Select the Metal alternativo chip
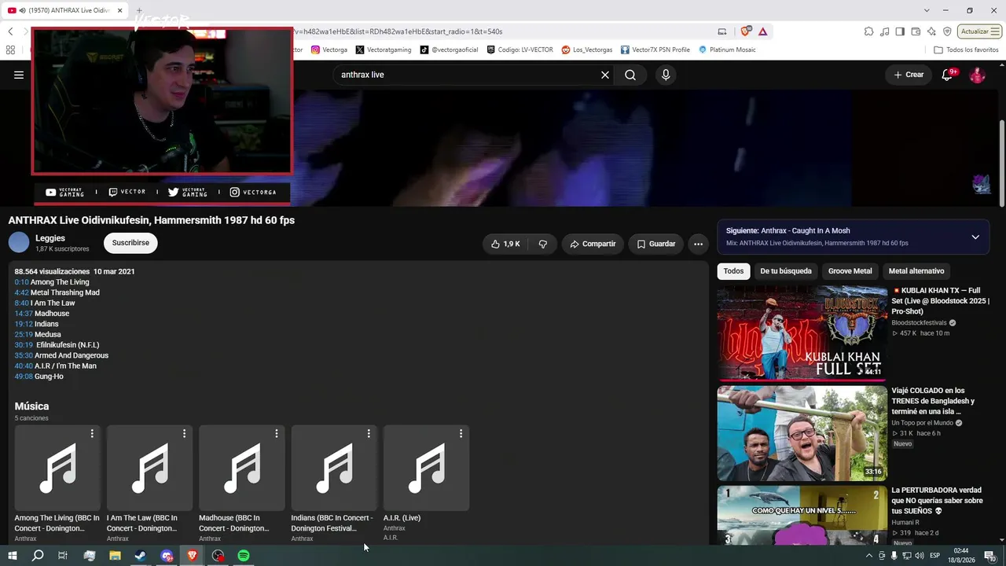 [916, 271]
